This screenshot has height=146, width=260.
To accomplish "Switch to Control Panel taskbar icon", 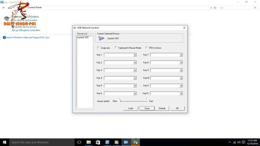I will [x=126, y=142].
